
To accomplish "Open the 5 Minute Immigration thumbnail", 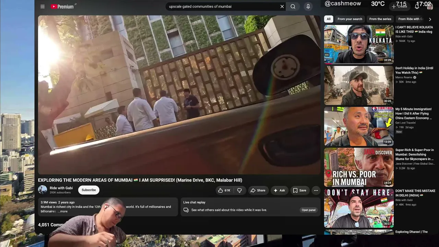I will point(359,126).
